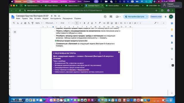Screen dimensions: 184x103
Task: Open line and paragraph spacing options
Action: pyautogui.click(x=121, y=23)
